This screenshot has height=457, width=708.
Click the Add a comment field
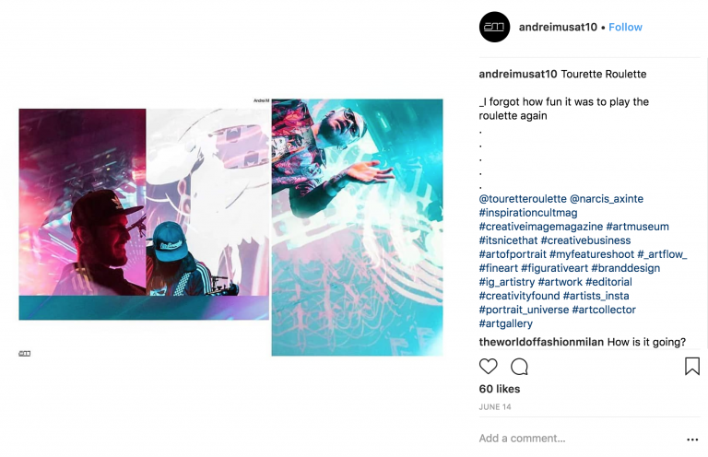[x=580, y=439]
